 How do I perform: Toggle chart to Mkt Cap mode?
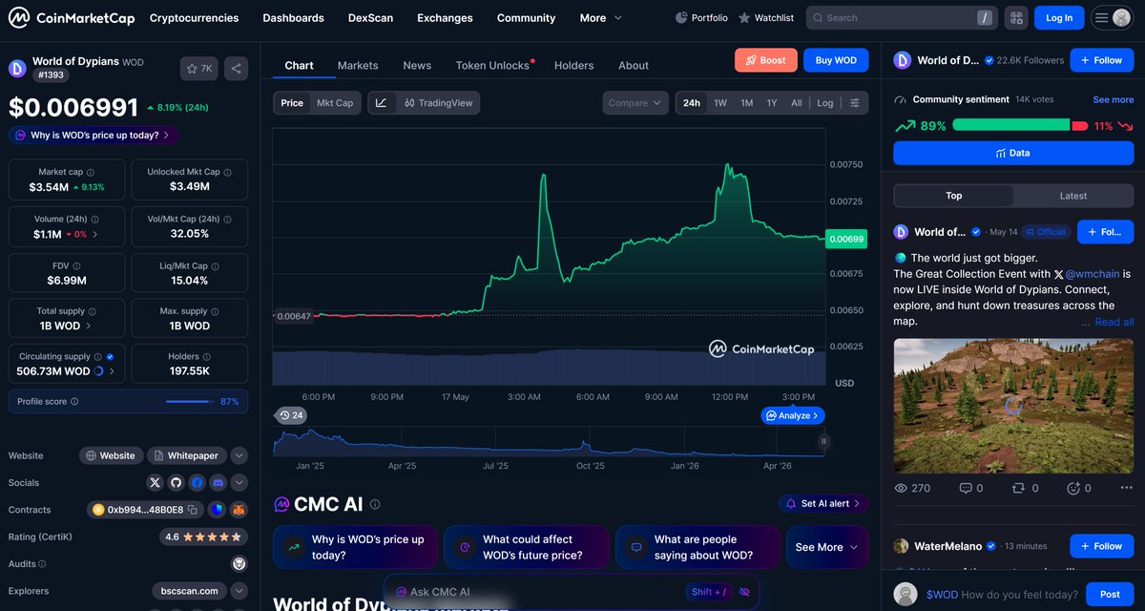335,103
